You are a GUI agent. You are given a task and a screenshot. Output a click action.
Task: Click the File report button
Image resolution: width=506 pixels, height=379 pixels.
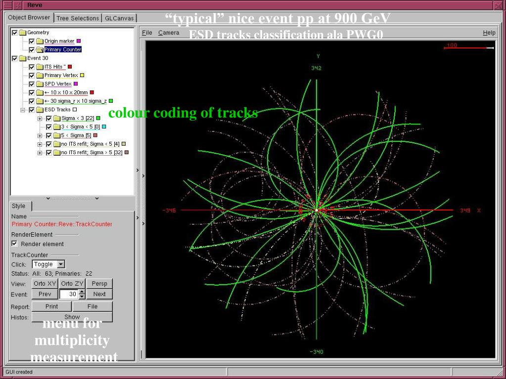point(92,306)
